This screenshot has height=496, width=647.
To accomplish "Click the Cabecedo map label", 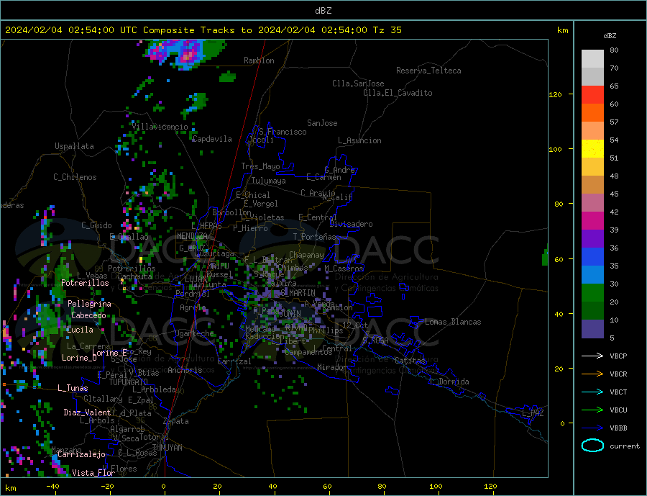I will (x=88, y=315).
